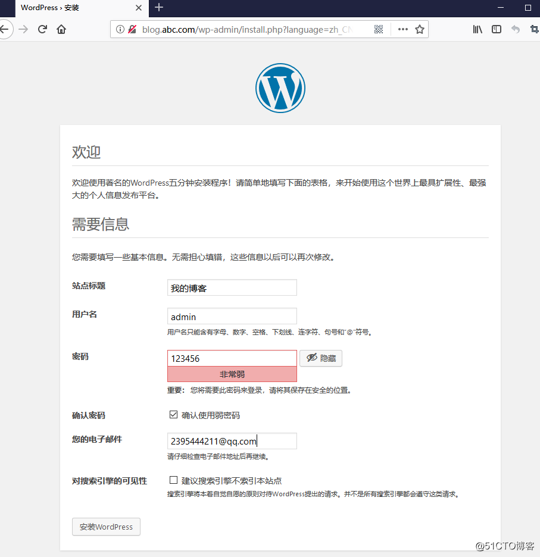Open page actions three-dot menu
This screenshot has width=540, height=557.
[x=403, y=29]
